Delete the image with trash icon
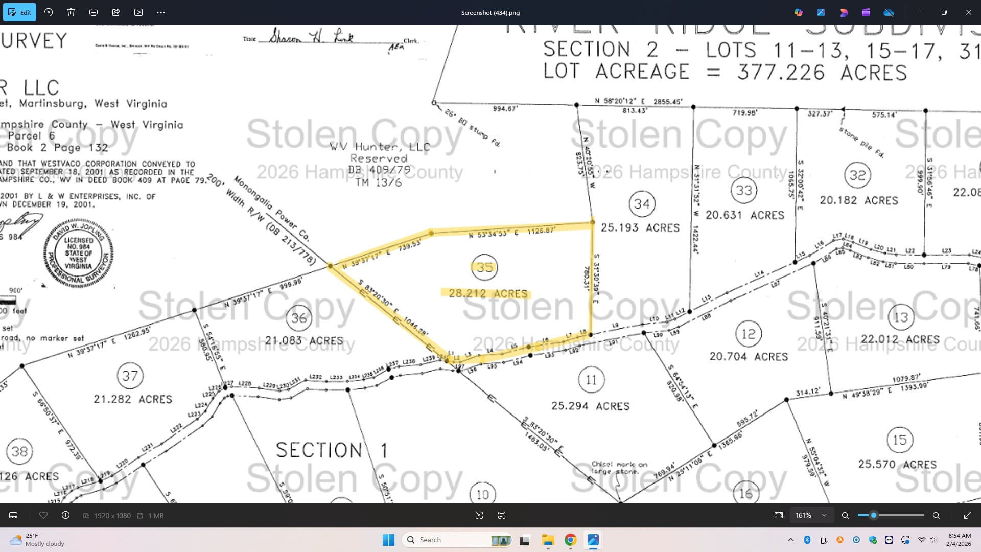This screenshot has width=981, height=552. click(71, 12)
